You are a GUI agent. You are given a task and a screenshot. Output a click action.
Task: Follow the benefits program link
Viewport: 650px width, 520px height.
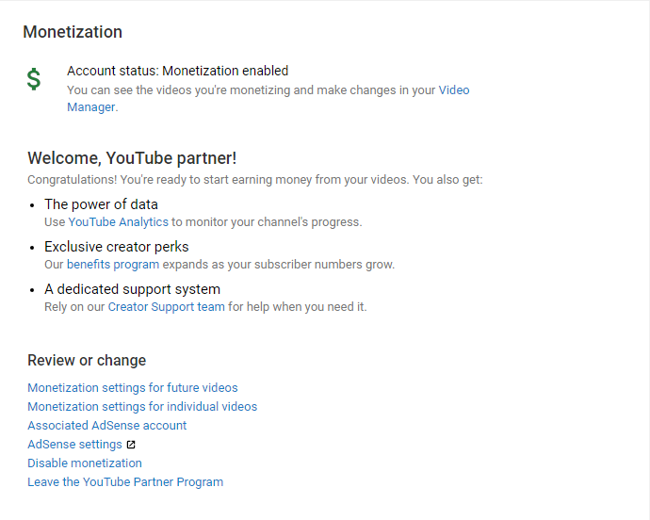tap(113, 264)
